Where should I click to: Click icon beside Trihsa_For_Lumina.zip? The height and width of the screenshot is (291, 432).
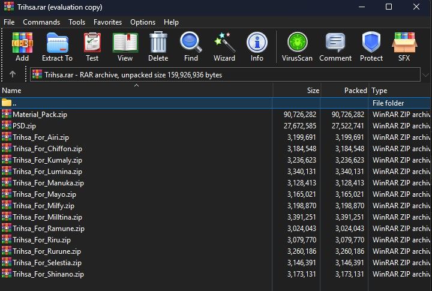coord(7,171)
